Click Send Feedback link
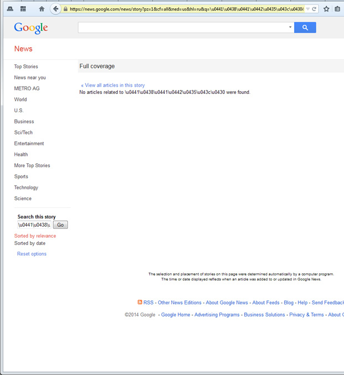Viewport: 344px width, 375px height. click(x=328, y=303)
